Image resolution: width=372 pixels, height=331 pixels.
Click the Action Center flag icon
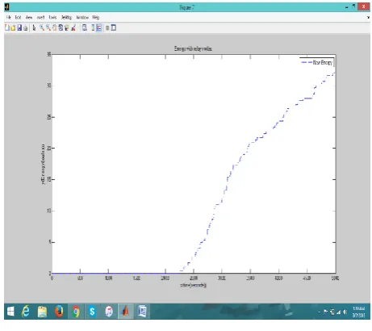tap(326, 312)
